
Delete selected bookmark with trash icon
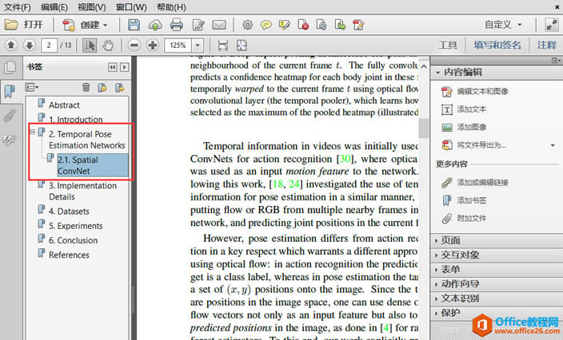coord(86,88)
